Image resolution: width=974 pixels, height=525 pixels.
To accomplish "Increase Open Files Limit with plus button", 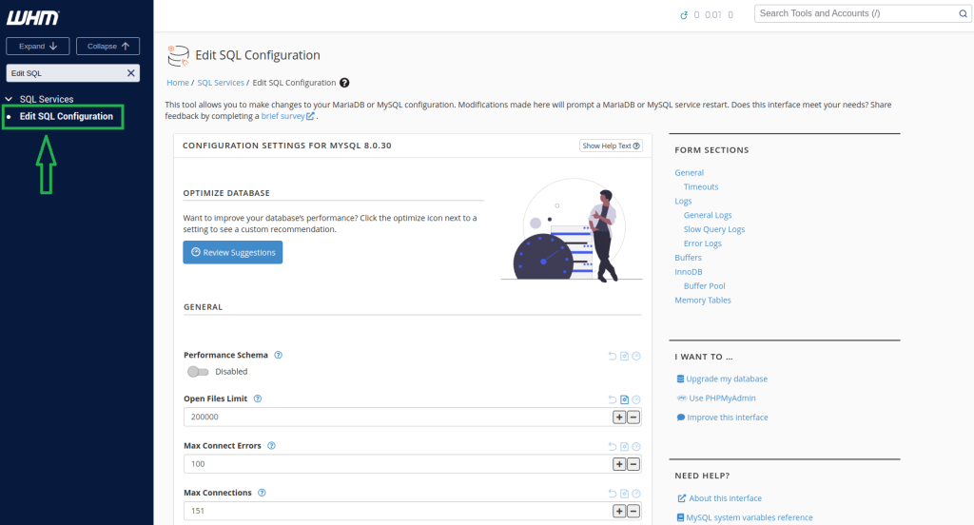I will coord(619,418).
